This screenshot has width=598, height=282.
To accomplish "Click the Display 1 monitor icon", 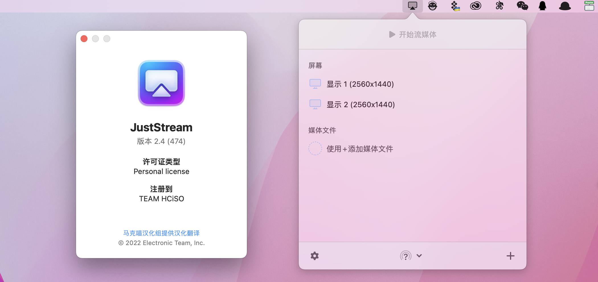I will (315, 84).
